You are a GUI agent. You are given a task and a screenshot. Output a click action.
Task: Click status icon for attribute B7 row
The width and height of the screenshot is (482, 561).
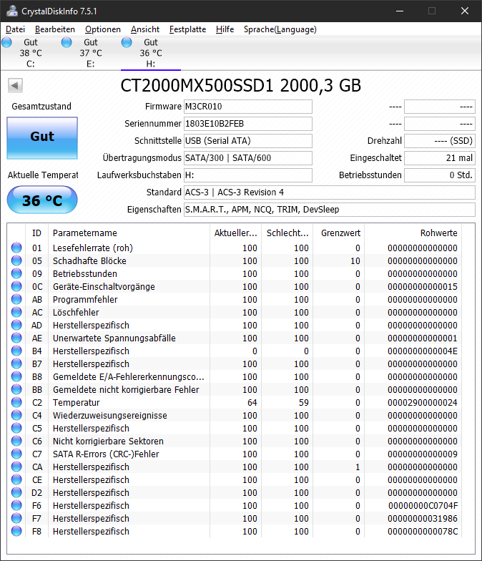(x=16, y=364)
